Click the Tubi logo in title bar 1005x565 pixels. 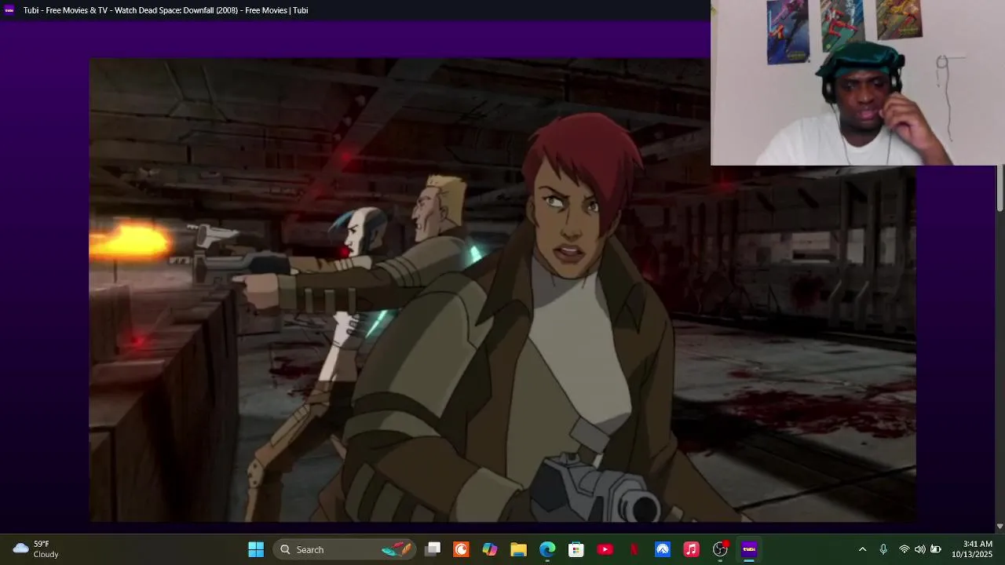[x=9, y=10]
